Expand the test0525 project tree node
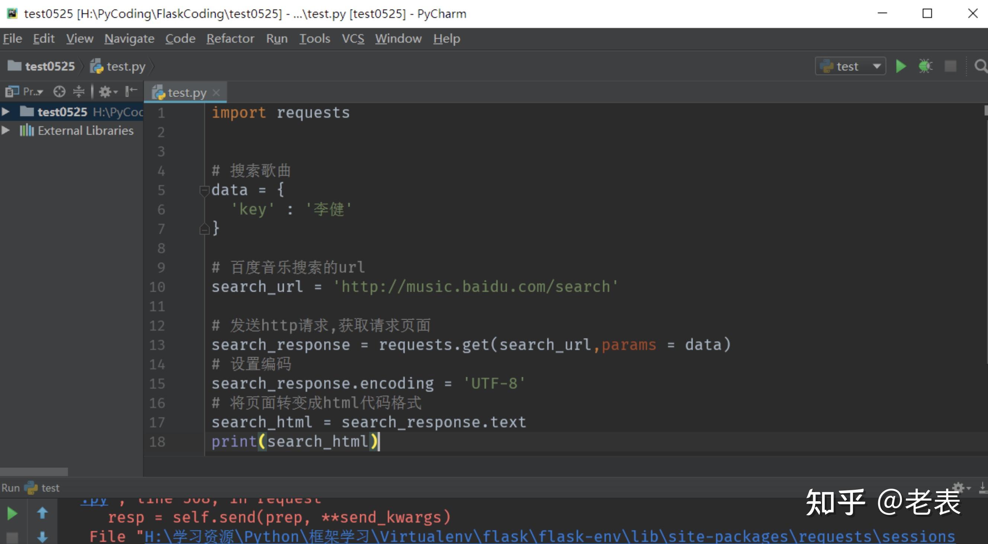 point(6,111)
